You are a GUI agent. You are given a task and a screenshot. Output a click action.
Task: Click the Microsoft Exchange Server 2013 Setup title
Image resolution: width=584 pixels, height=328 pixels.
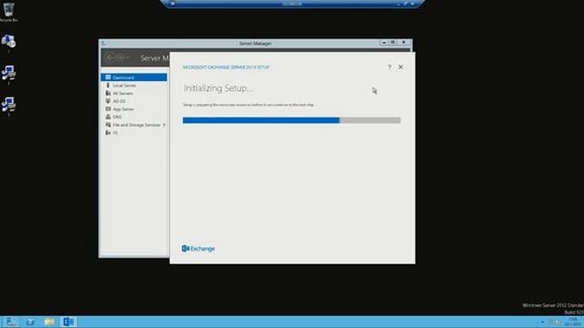226,67
